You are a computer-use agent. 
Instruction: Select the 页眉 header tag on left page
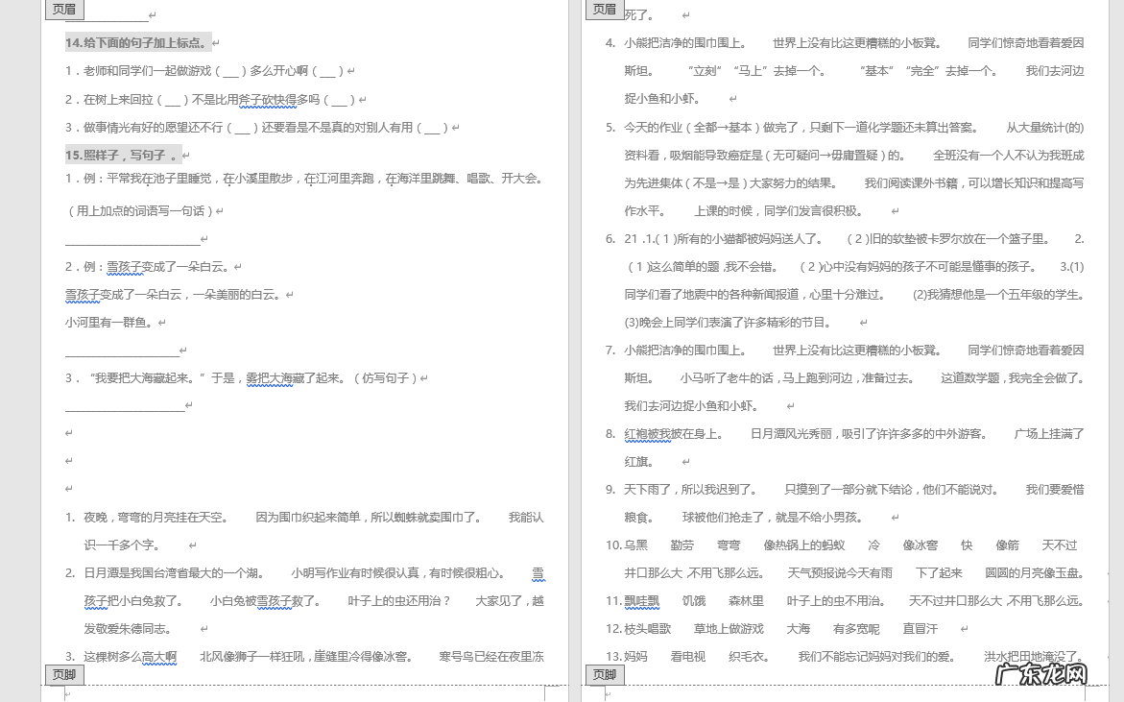(63, 11)
